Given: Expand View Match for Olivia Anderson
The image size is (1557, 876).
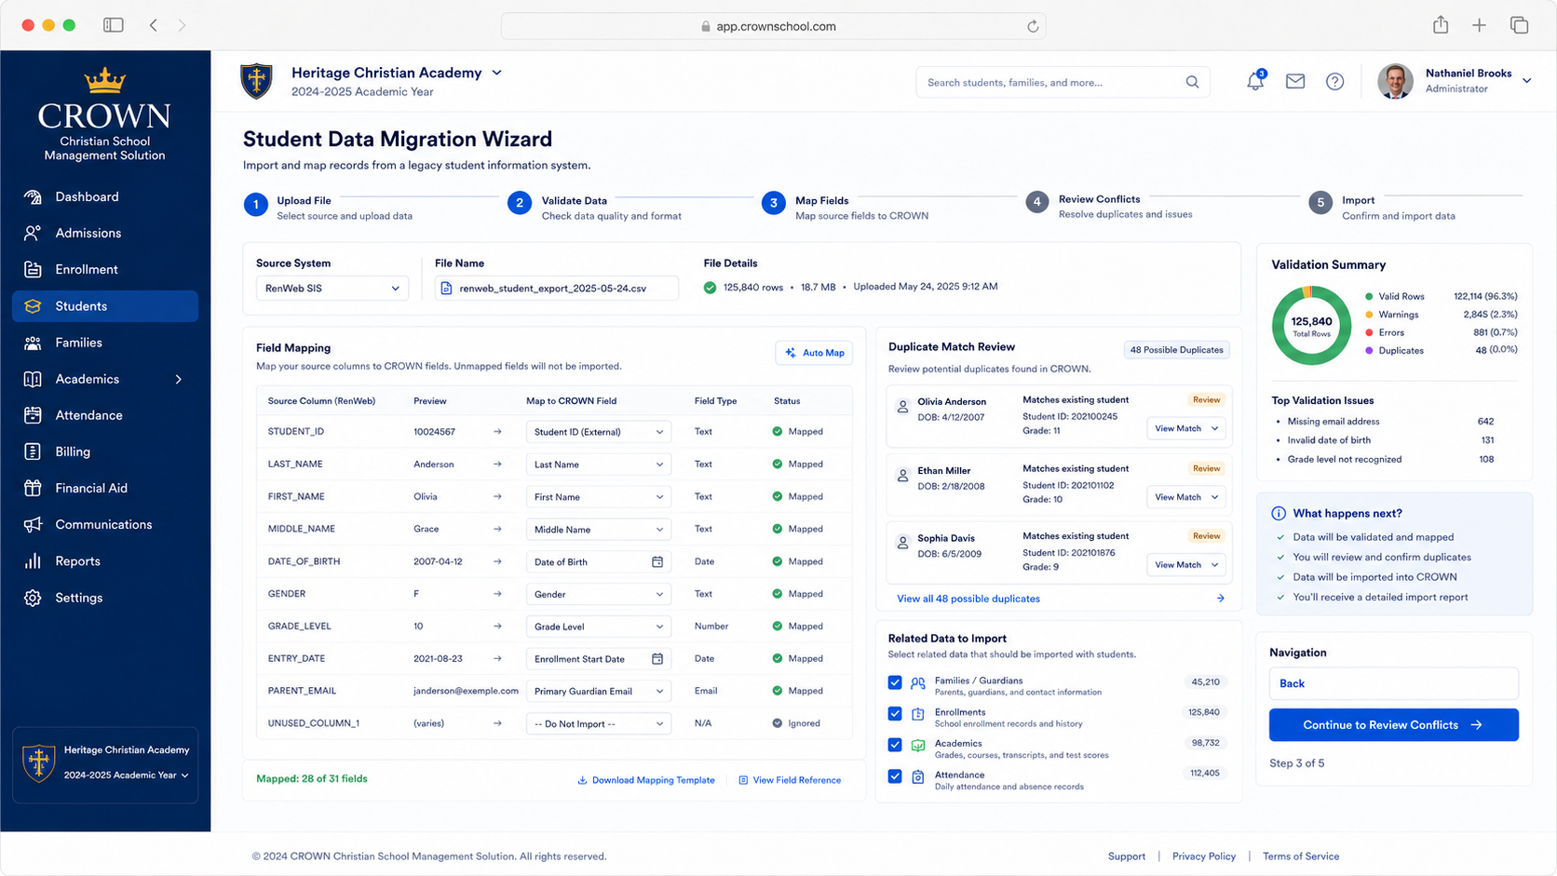Looking at the screenshot, I should tap(1185, 428).
